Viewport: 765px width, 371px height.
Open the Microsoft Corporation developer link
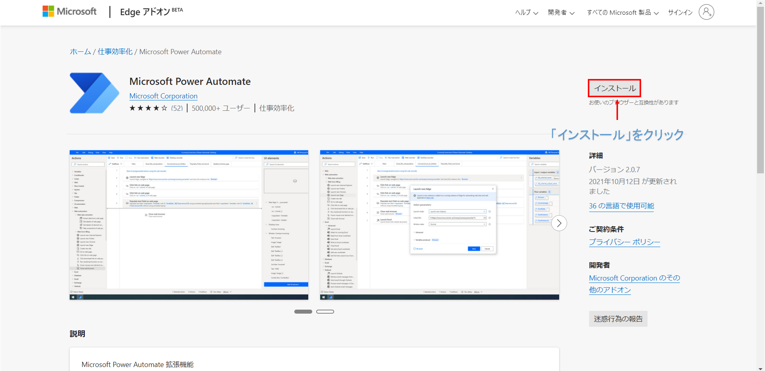point(163,96)
